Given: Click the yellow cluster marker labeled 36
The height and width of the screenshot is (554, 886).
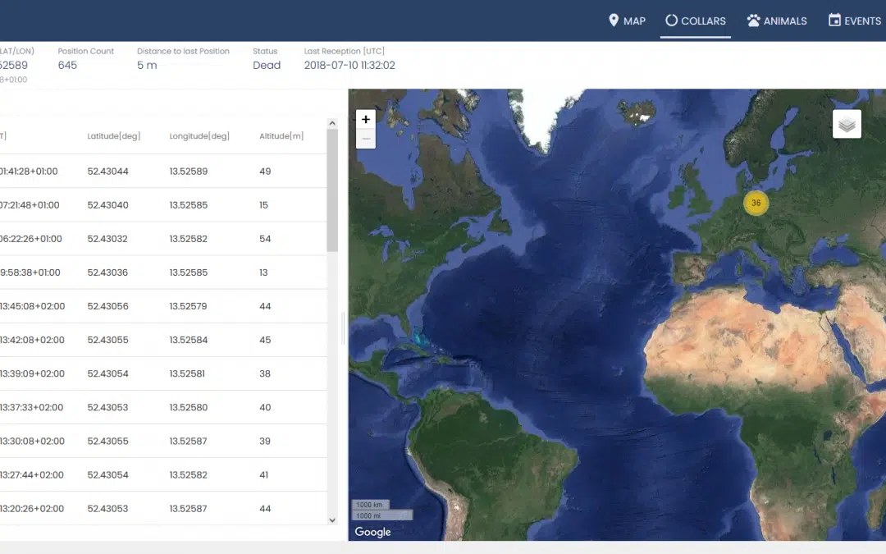Looking at the screenshot, I should pyautogui.click(x=756, y=203).
